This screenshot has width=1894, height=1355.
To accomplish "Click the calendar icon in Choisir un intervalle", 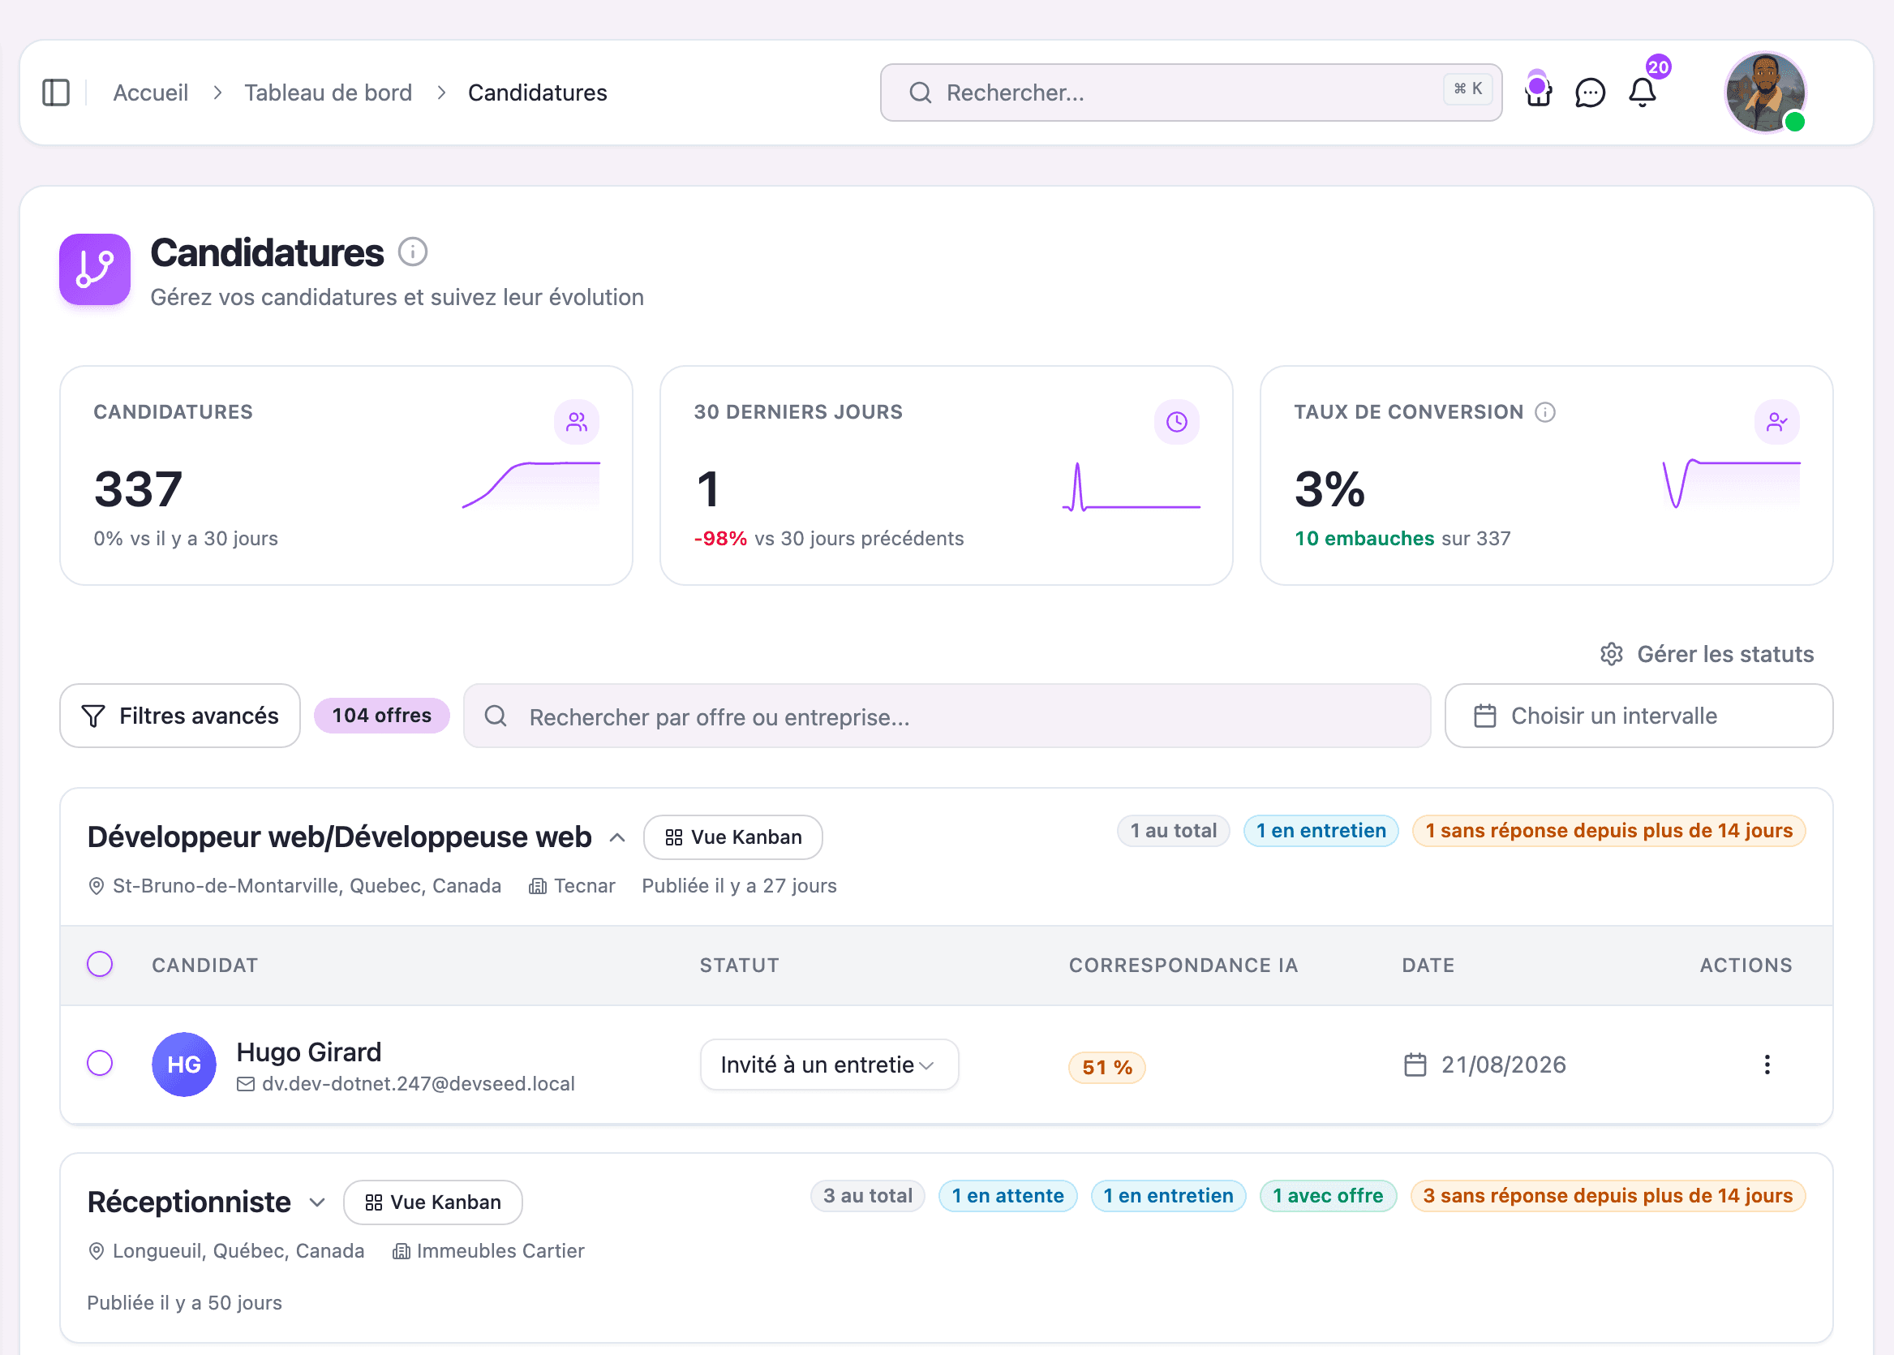I will 1484,716.
